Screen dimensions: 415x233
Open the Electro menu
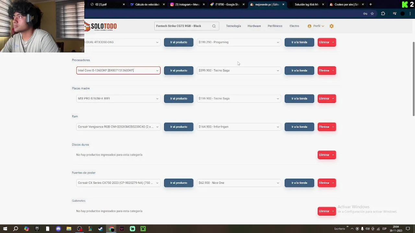[x=294, y=26]
